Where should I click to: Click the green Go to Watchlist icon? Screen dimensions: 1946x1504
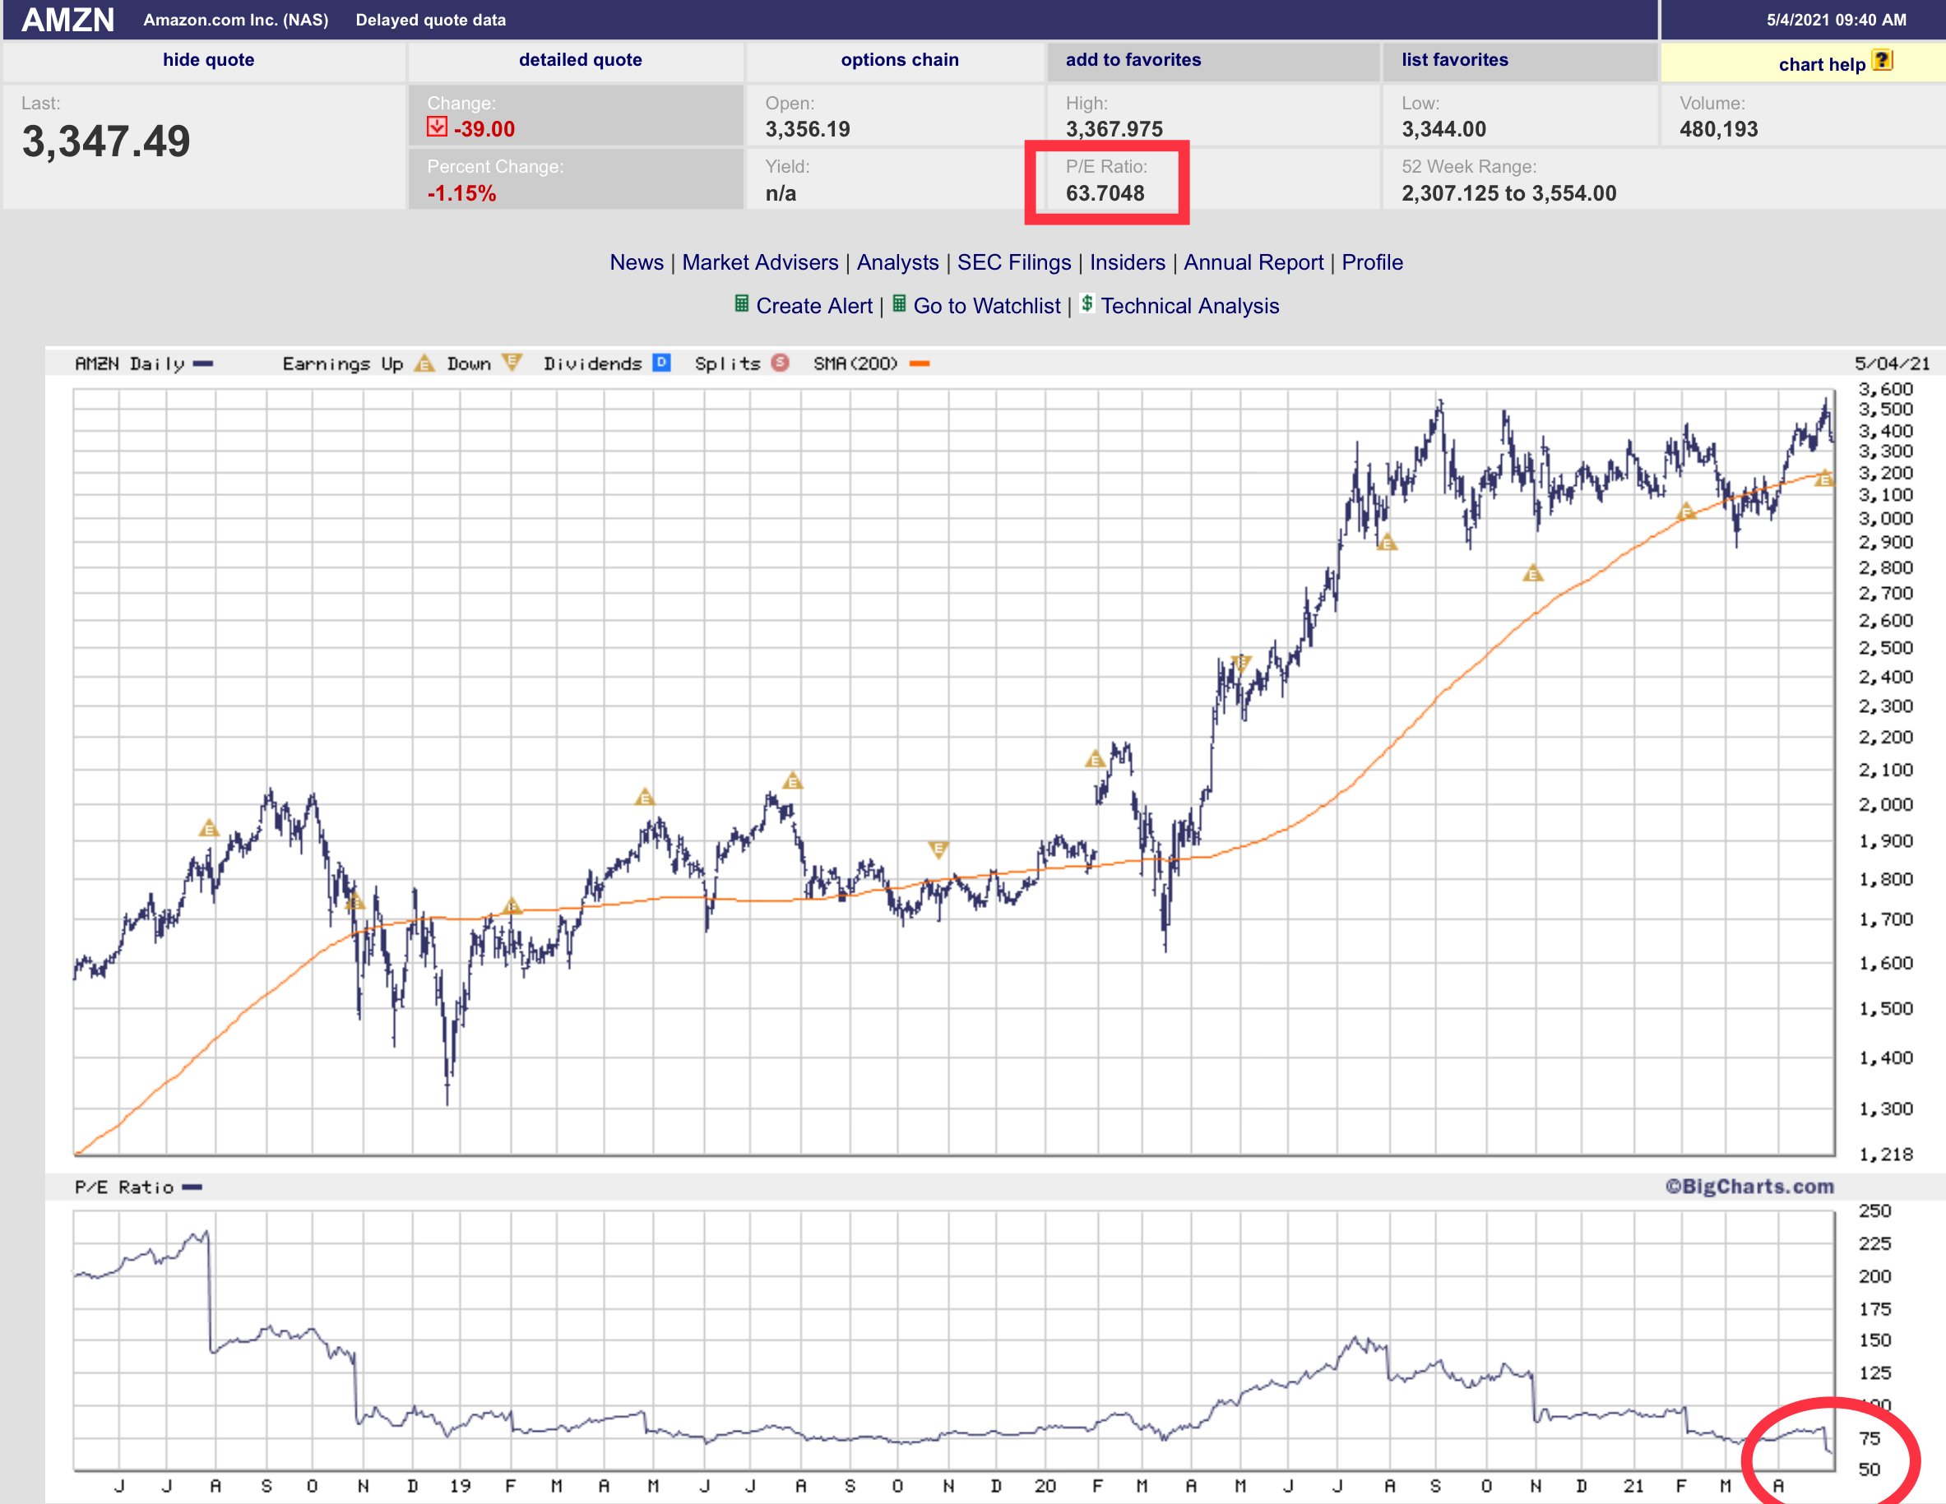(899, 303)
